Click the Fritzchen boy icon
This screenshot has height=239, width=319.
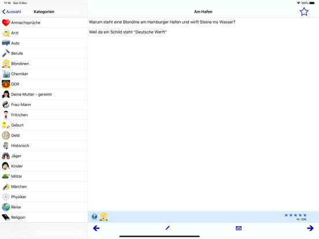pos(6,115)
